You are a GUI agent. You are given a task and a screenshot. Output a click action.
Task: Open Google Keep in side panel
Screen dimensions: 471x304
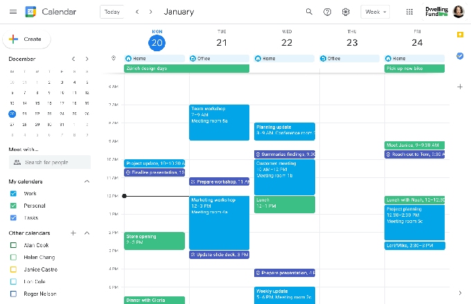tap(459, 34)
